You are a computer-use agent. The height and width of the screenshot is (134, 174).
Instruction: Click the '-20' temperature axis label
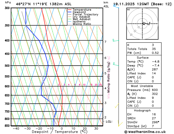click(39, 128)
